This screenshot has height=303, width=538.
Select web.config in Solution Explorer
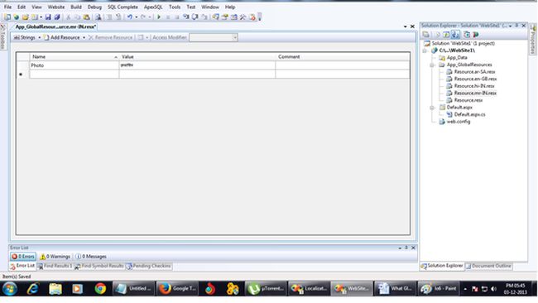point(458,122)
